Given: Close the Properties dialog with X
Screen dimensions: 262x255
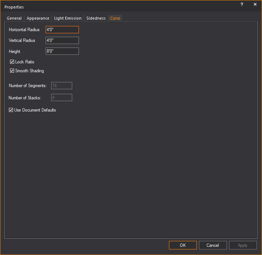Looking at the screenshot, I should (255, 4).
